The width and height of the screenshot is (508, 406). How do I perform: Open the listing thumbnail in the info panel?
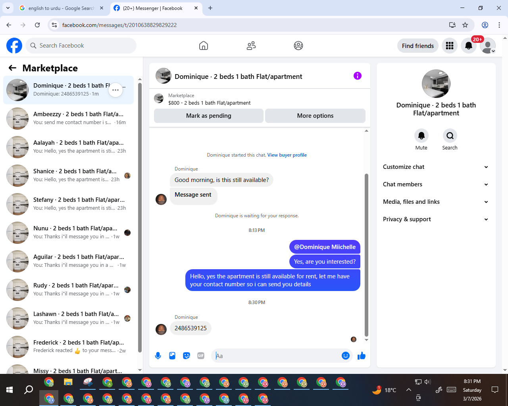point(436,84)
